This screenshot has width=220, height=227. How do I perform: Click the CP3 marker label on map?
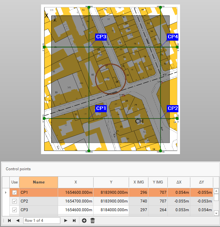coord(101,37)
